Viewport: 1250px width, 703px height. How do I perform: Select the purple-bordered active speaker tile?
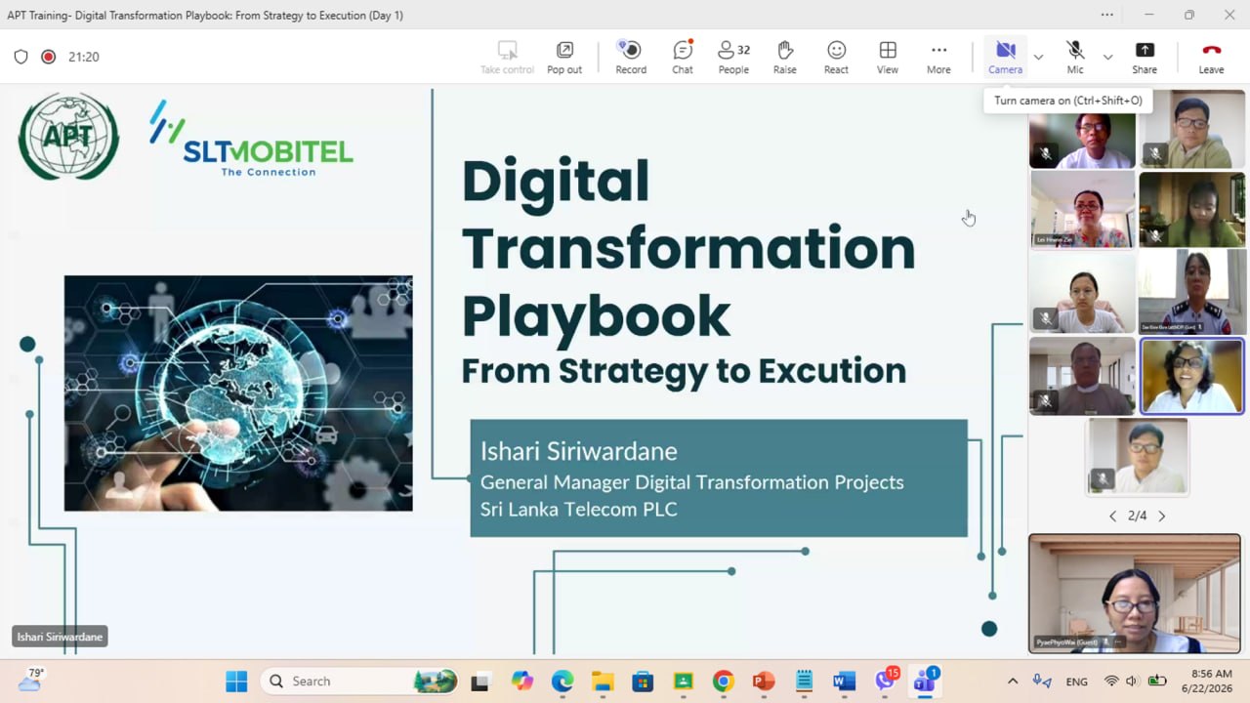[1191, 376]
